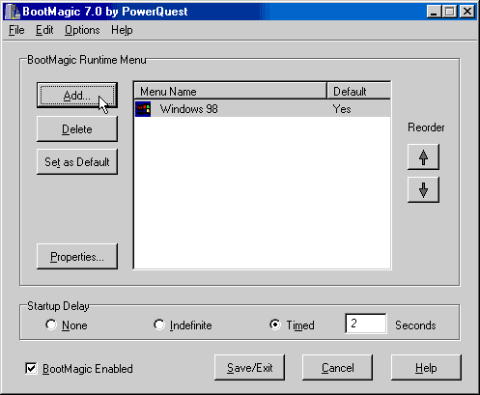Click the Windows 98 logo icon in list
The width and height of the screenshot is (480, 395).
pyautogui.click(x=143, y=109)
